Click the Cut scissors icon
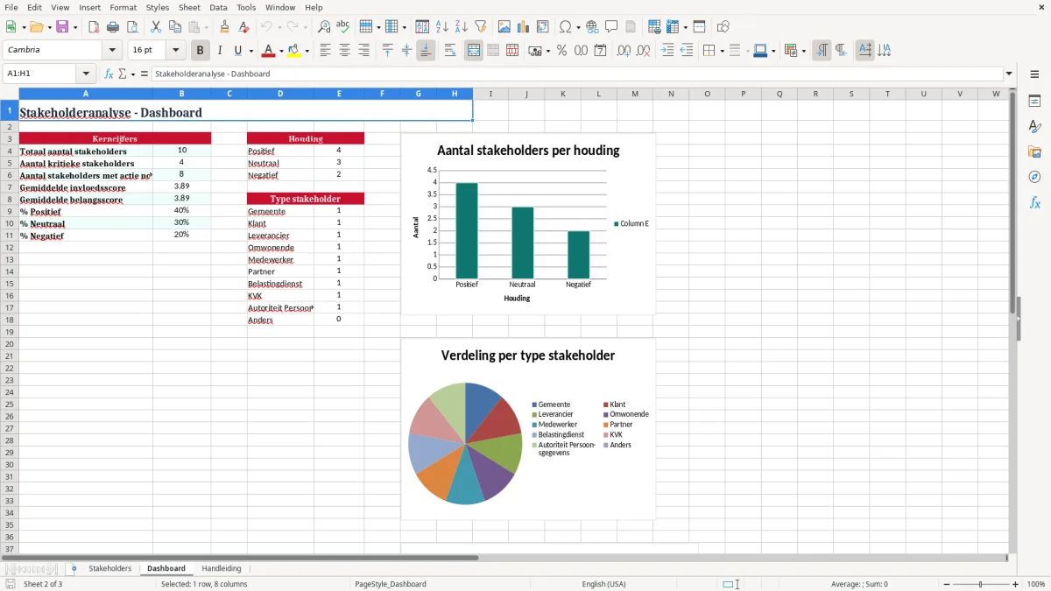 coord(156,27)
